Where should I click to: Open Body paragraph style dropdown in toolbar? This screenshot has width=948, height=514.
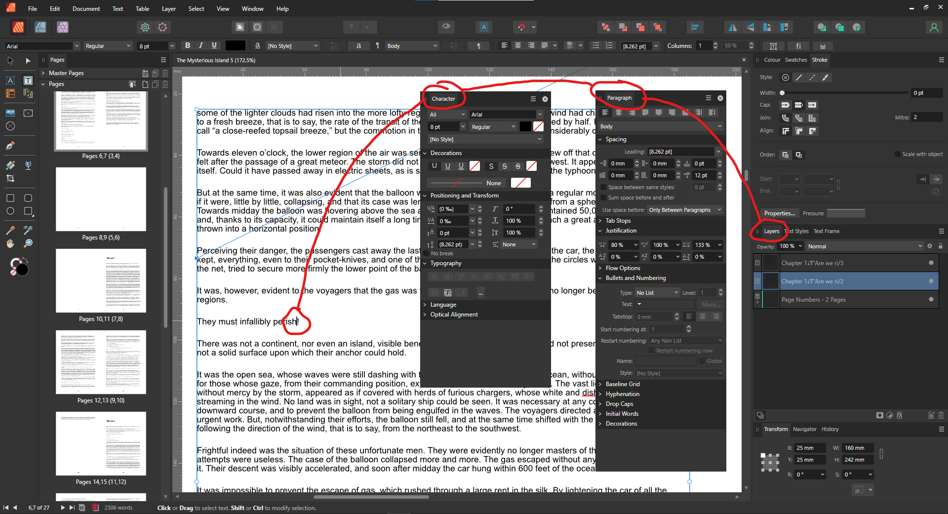pos(412,46)
